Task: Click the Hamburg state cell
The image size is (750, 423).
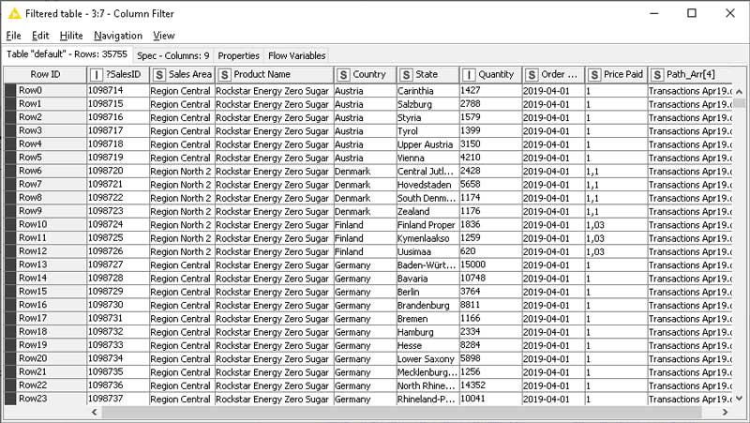Action: (x=427, y=332)
